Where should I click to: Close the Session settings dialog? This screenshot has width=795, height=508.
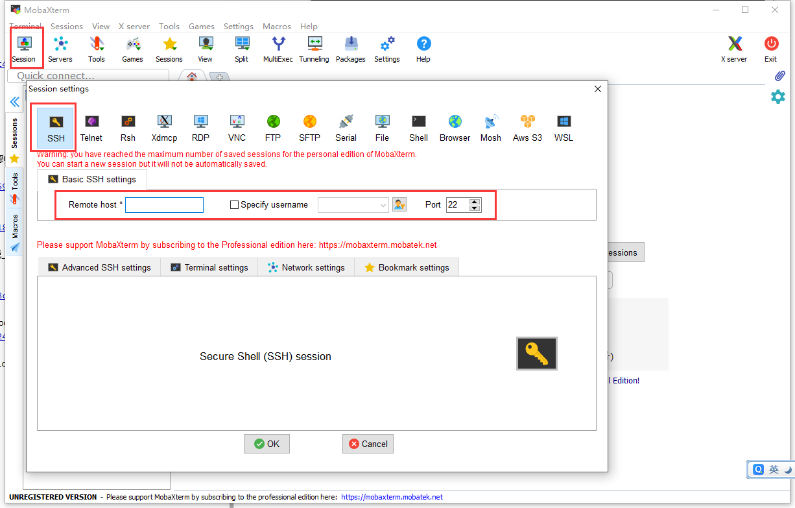598,89
